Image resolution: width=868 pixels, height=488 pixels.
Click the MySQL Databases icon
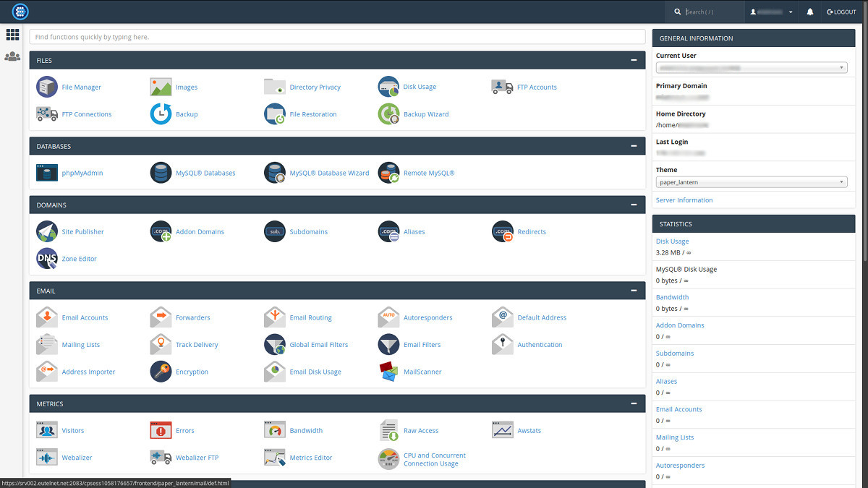click(x=161, y=173)
